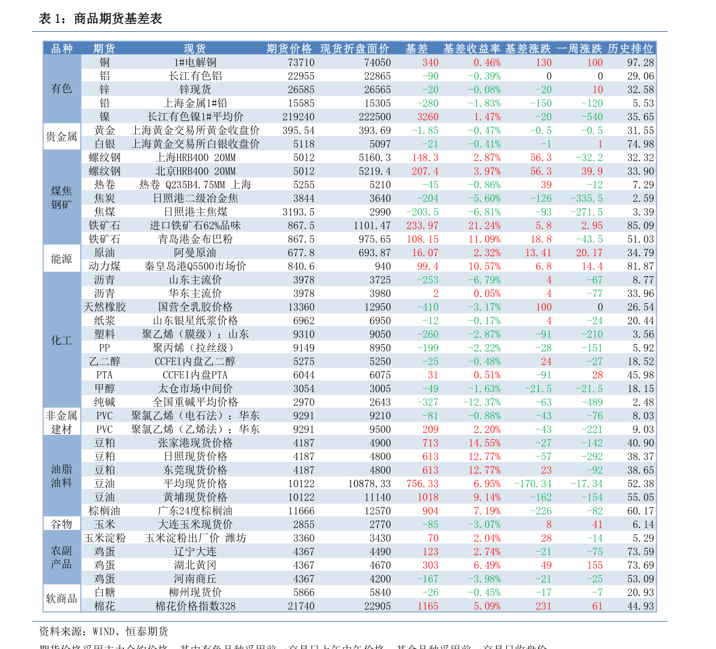716x649 pixels.
Task: Select the 期货价格 column header
Action: (289, 49)
